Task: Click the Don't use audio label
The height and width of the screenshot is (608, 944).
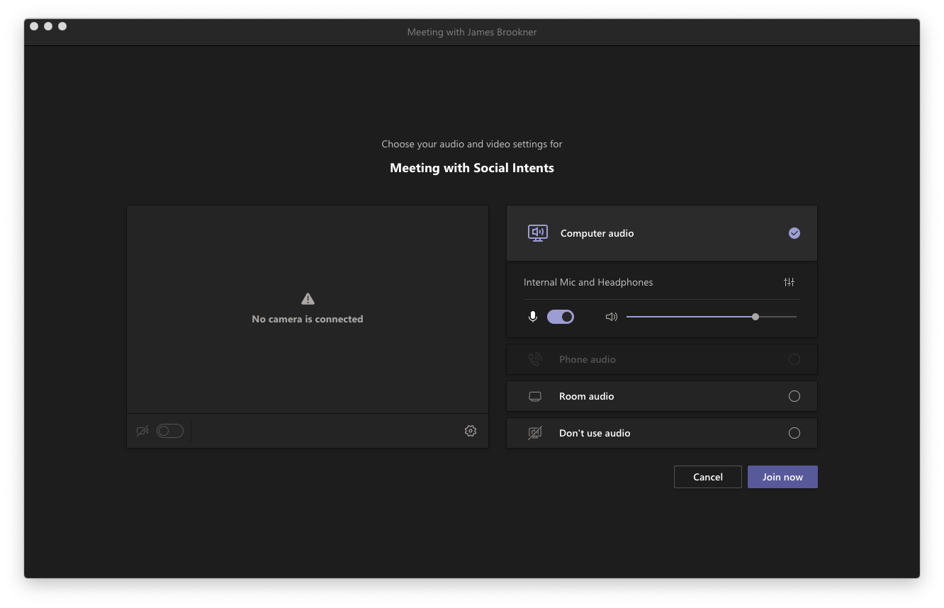Action: (x=595, y=433)
